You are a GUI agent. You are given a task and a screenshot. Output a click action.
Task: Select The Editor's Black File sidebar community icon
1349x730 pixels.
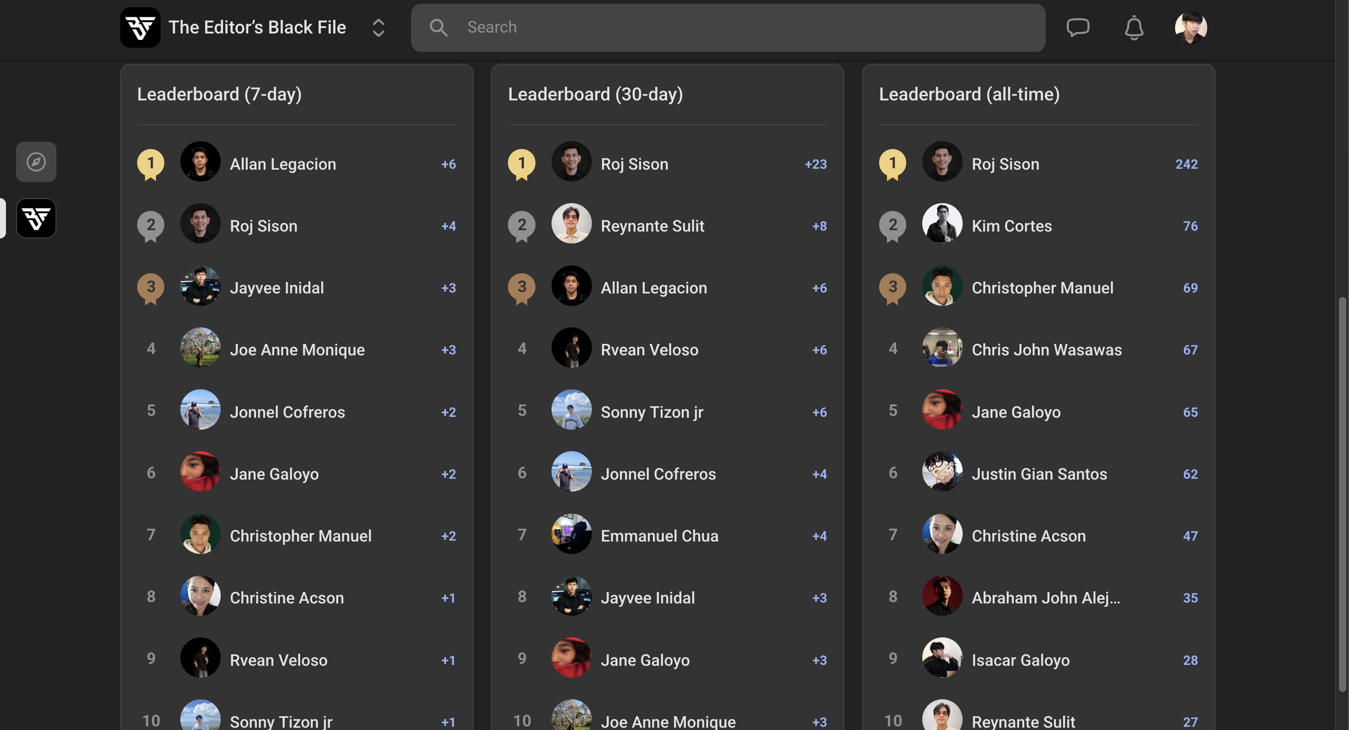tap(36, 218)
